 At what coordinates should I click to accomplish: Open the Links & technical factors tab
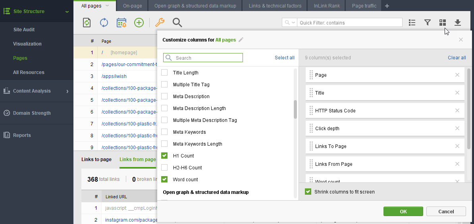(x=275, y=6)
